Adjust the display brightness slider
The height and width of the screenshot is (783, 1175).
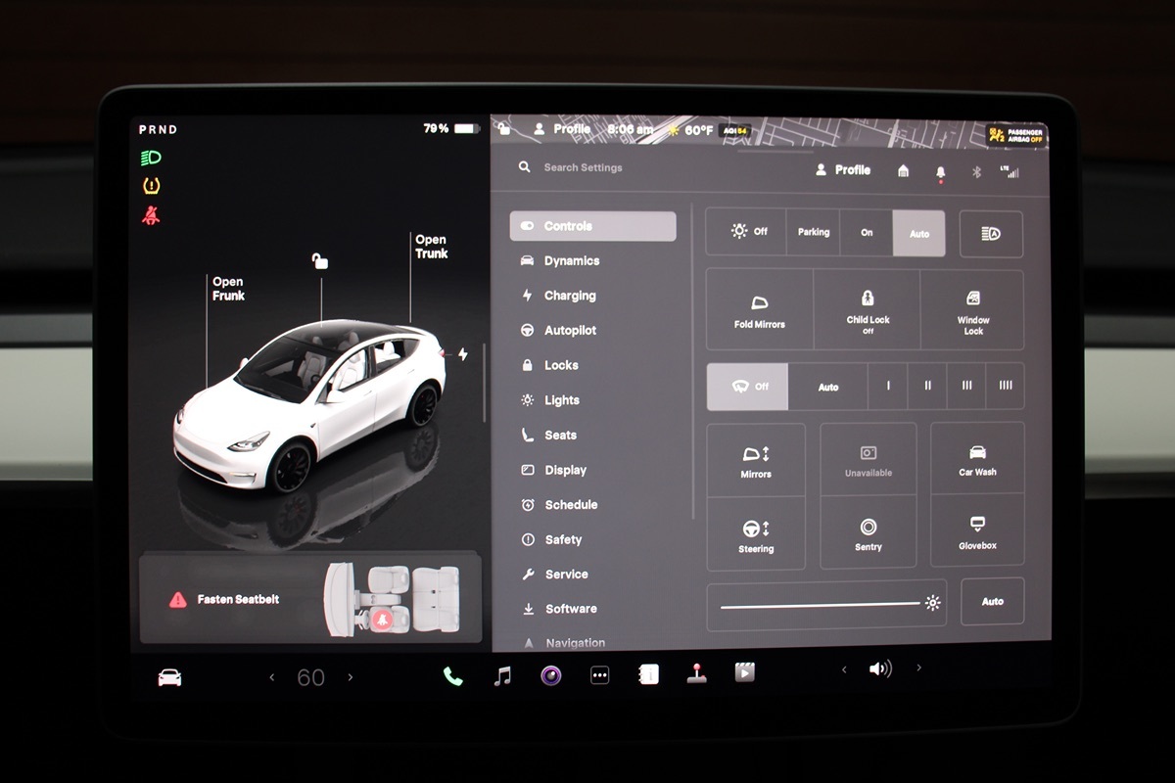pos(821,604)
